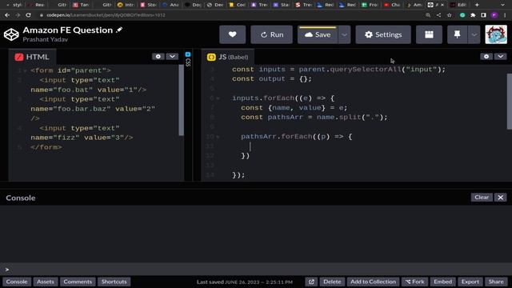Click browser share page icon
This screenshot has height=288, width=512.
[x=438, y=15]
